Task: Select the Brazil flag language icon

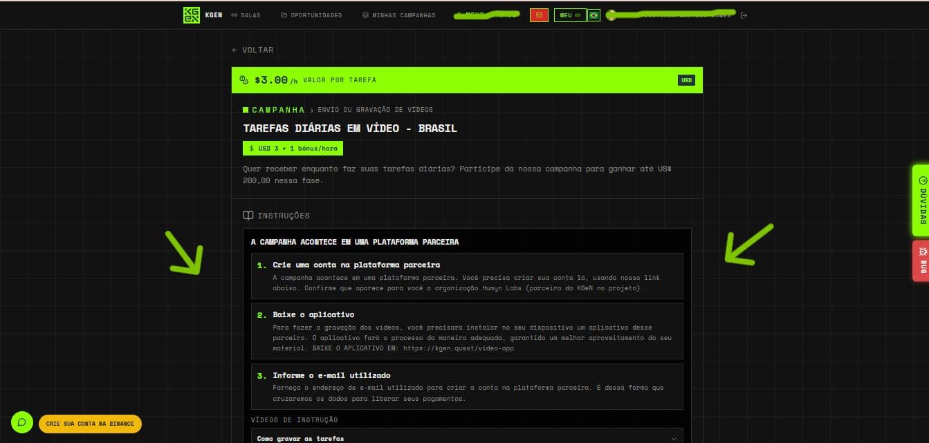Action: pos(594,15)
